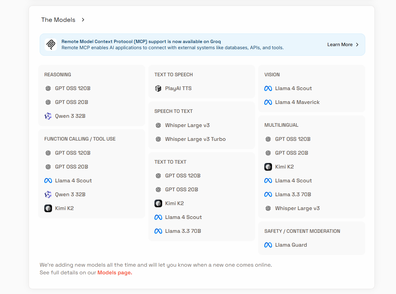Click Meta icon beside Multilingual Llama 3.3 70B
Viewport: 396px width, 294px height.
point(268,195)
